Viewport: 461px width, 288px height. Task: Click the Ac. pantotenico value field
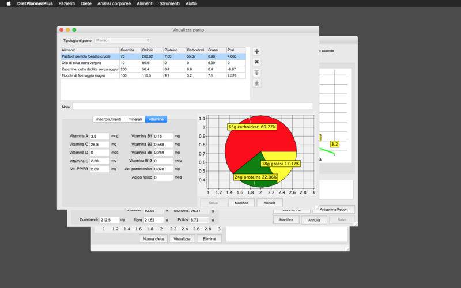click(163, 169)
